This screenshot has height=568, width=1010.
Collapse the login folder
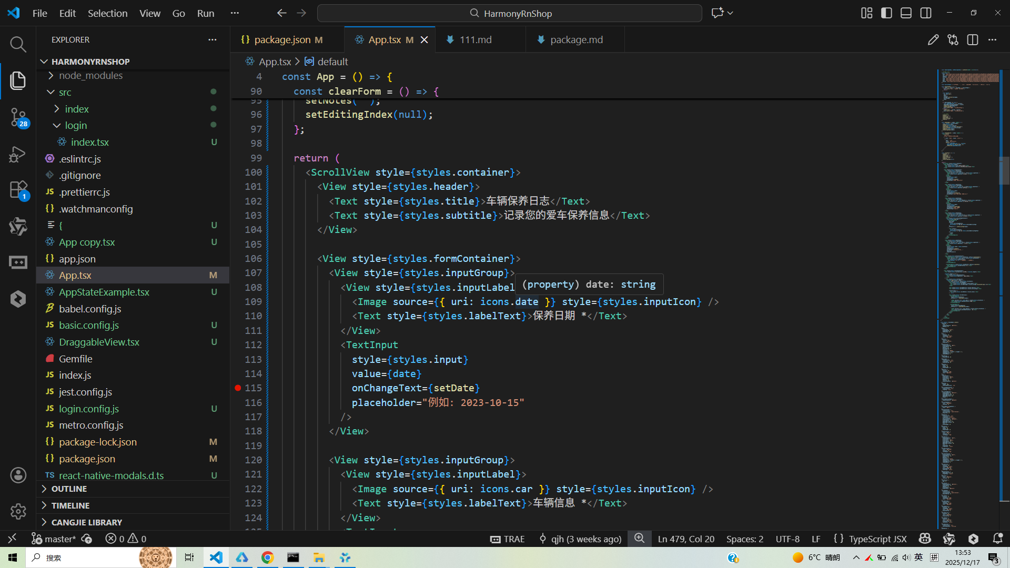click(76, 126)
